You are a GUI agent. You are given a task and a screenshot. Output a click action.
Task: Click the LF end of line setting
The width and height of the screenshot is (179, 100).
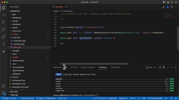[138, 98]
